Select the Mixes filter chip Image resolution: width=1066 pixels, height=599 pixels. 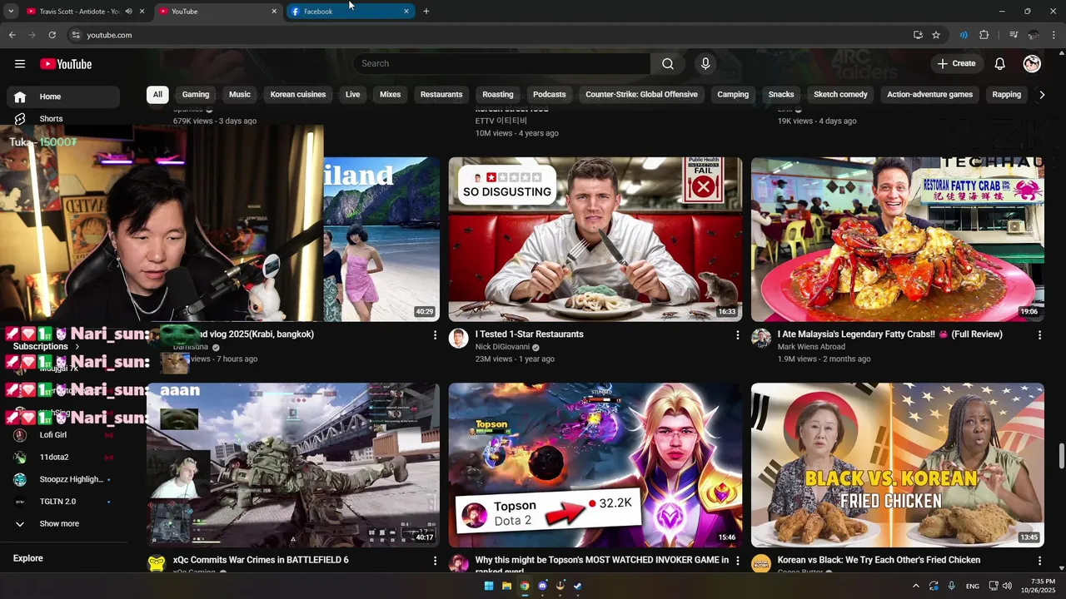[391, 95]
